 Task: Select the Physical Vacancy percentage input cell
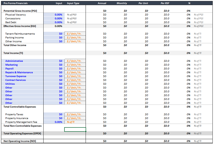[54, 14]
